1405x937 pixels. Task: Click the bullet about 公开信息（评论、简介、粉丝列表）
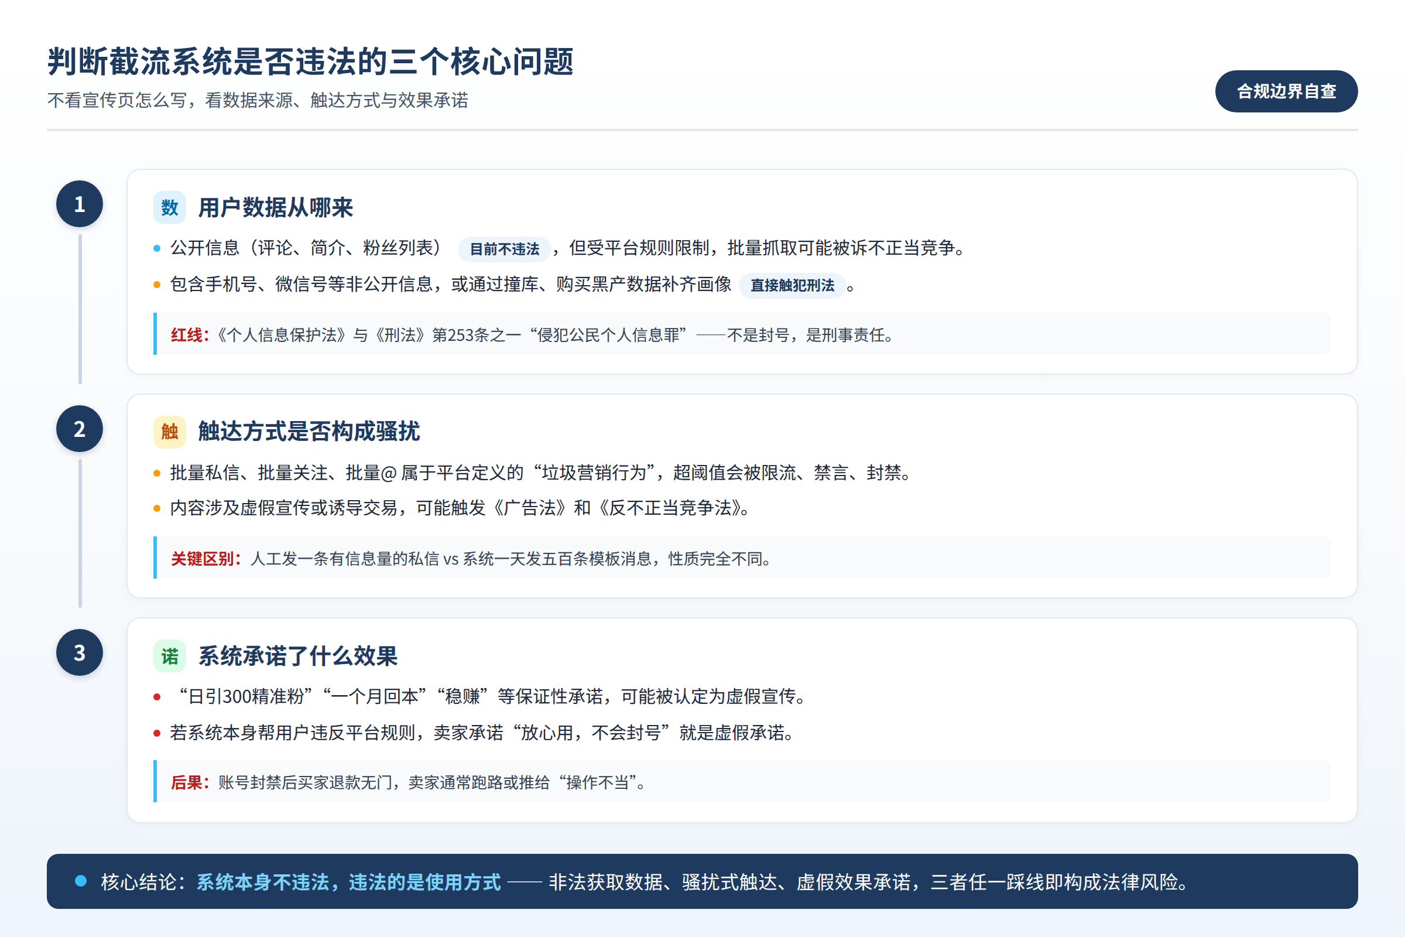click(x=560, y=248)
